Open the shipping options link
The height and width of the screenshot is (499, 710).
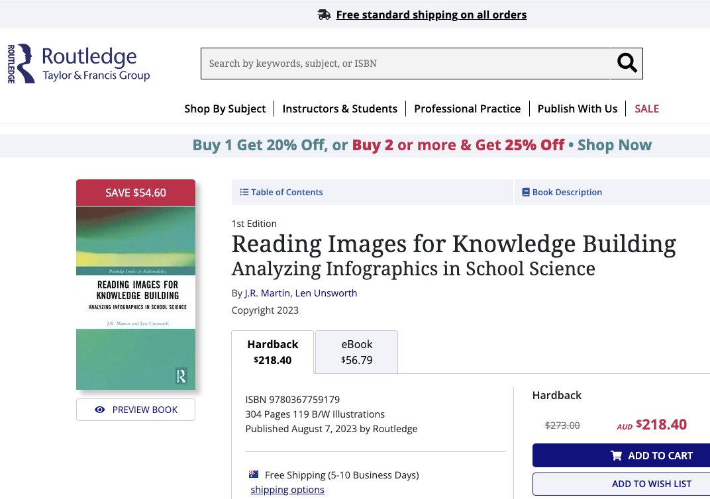(287, 490)
